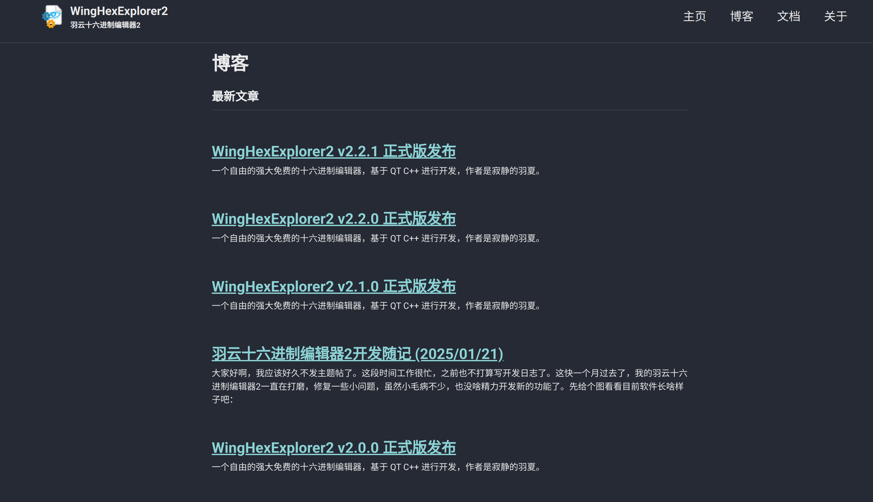Click the 大家好啊 excerpt paragraph

[x=450, y=386]
